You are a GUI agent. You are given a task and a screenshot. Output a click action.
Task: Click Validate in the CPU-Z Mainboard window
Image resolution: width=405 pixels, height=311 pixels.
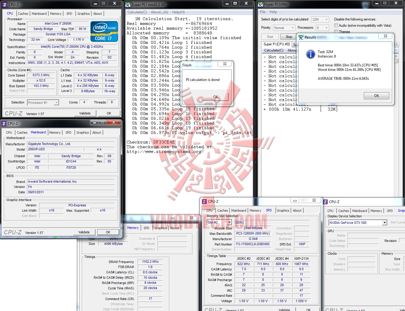pos(84,232)
